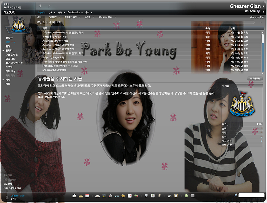The image size is (267, 203).
Task: Select the 'Aquino를 영입한 뉴캐슬' news row
Action: pyautogui.click(x=55, y=41)
